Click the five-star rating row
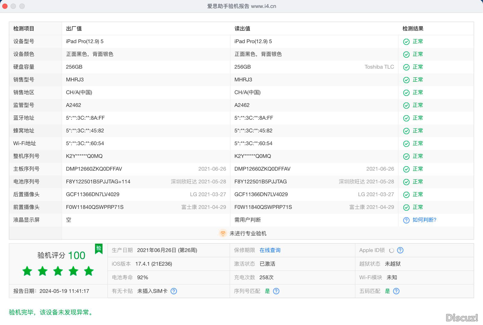Image resolution: width=483 pixels, height=325 pixels. (58, 271)
